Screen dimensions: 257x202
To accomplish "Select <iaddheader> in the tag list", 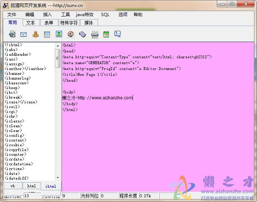I will click(18, 54).
